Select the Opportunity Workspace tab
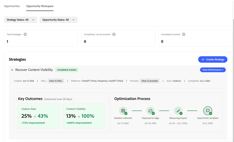Screen dimensions: 234x142 (x=40, y=6)
